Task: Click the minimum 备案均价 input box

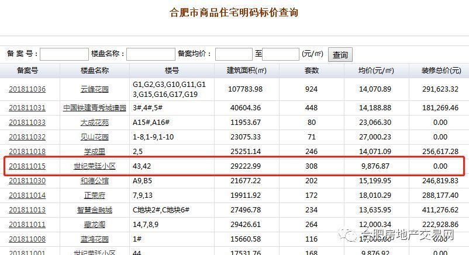Action: coord(233,54)
